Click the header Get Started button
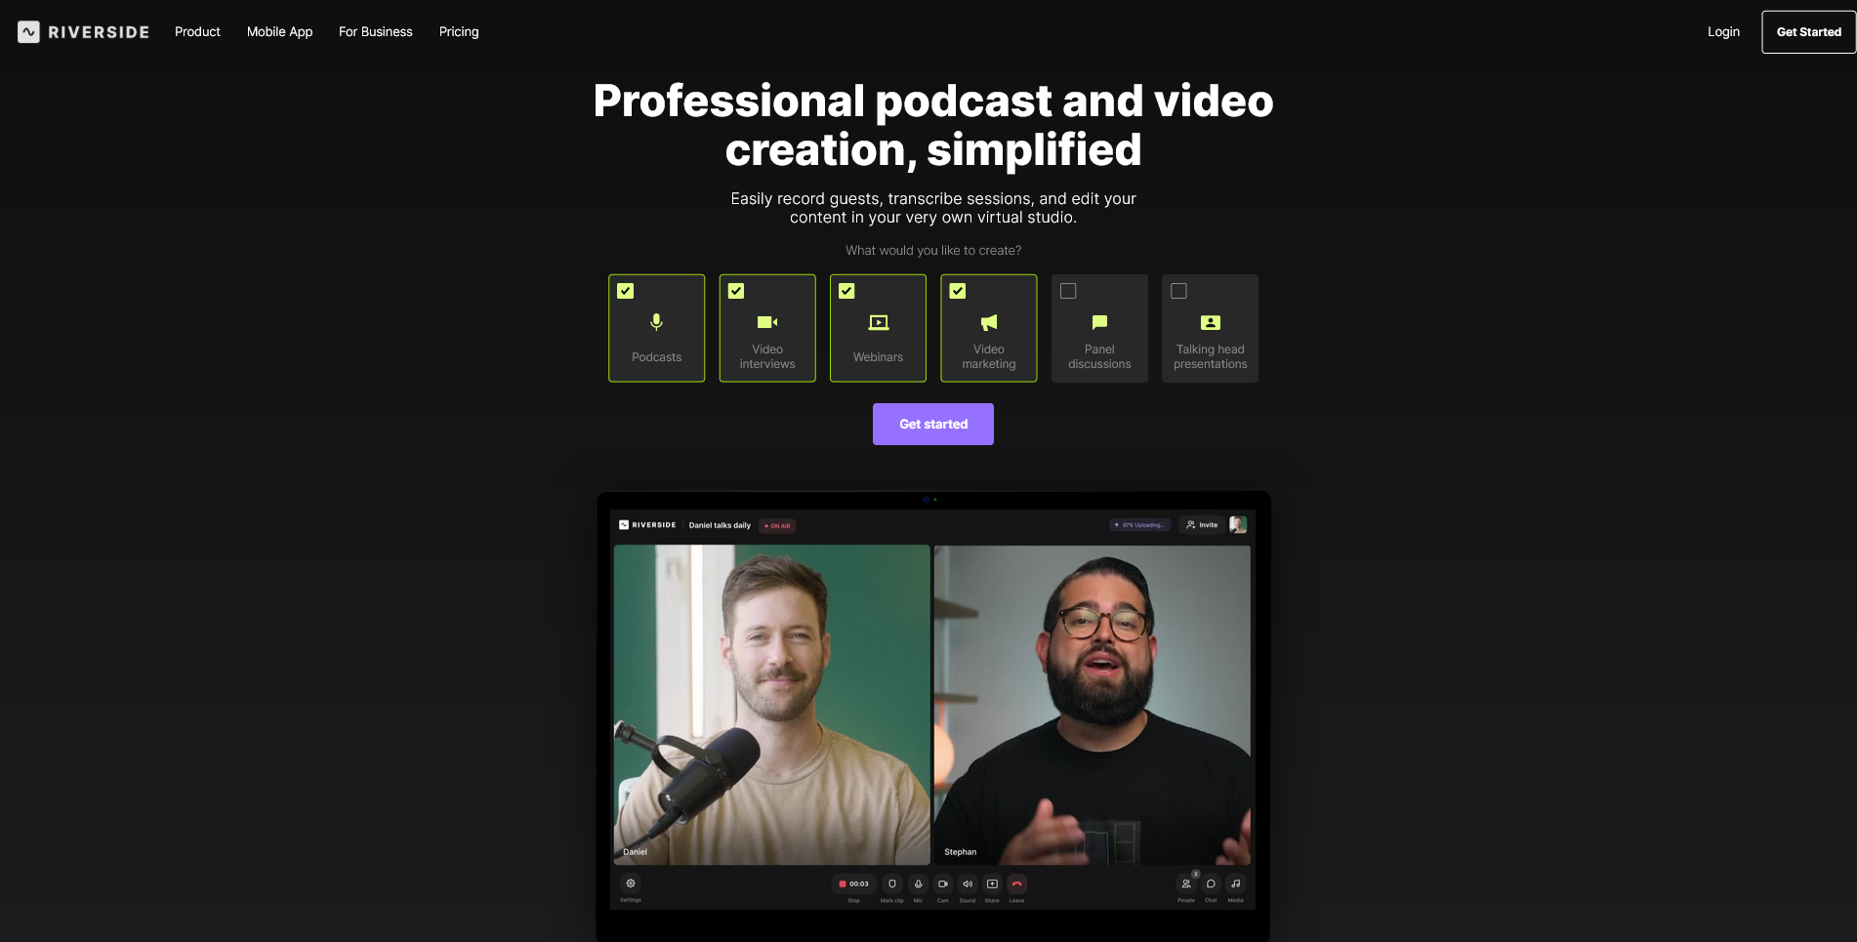Image resolution: width=1857 pixels, height=942 pixels. pos(1809,32)
